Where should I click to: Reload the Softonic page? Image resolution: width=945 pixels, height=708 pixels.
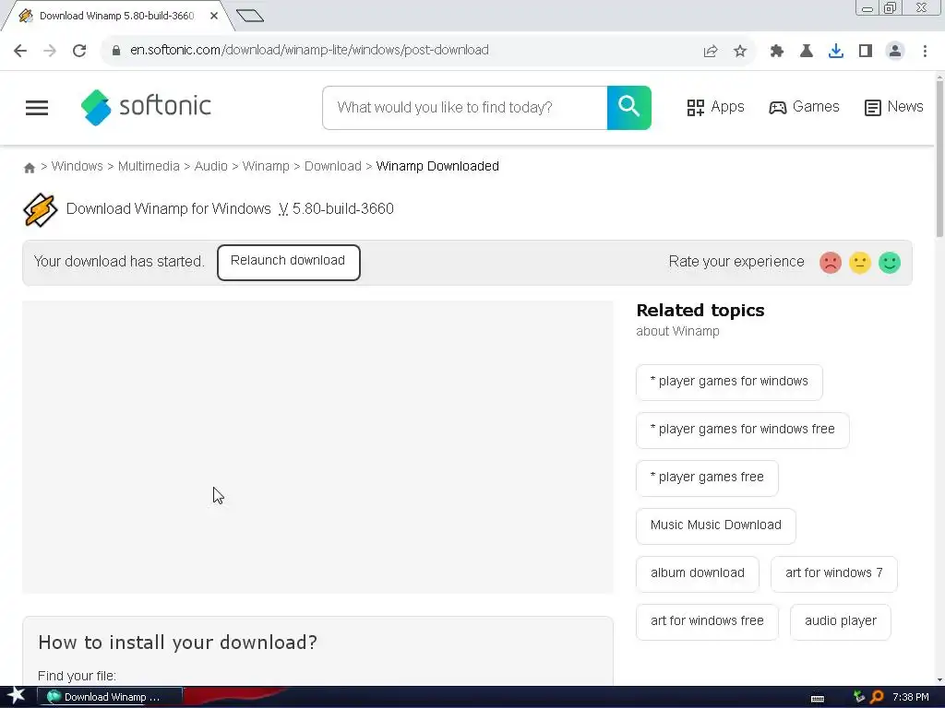click(x=79, y=51)
